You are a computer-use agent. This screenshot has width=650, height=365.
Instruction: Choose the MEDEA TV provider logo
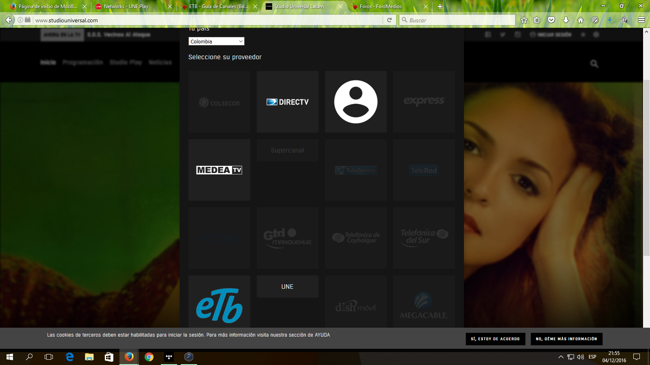pyautogui.click(x=219, y=170)
